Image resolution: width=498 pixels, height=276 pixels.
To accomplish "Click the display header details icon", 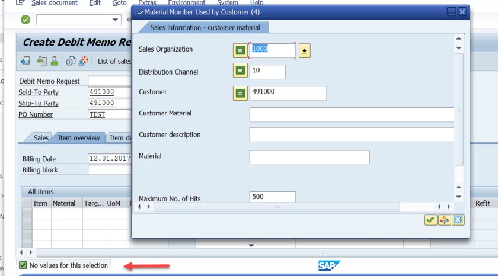I will [71, 60].
